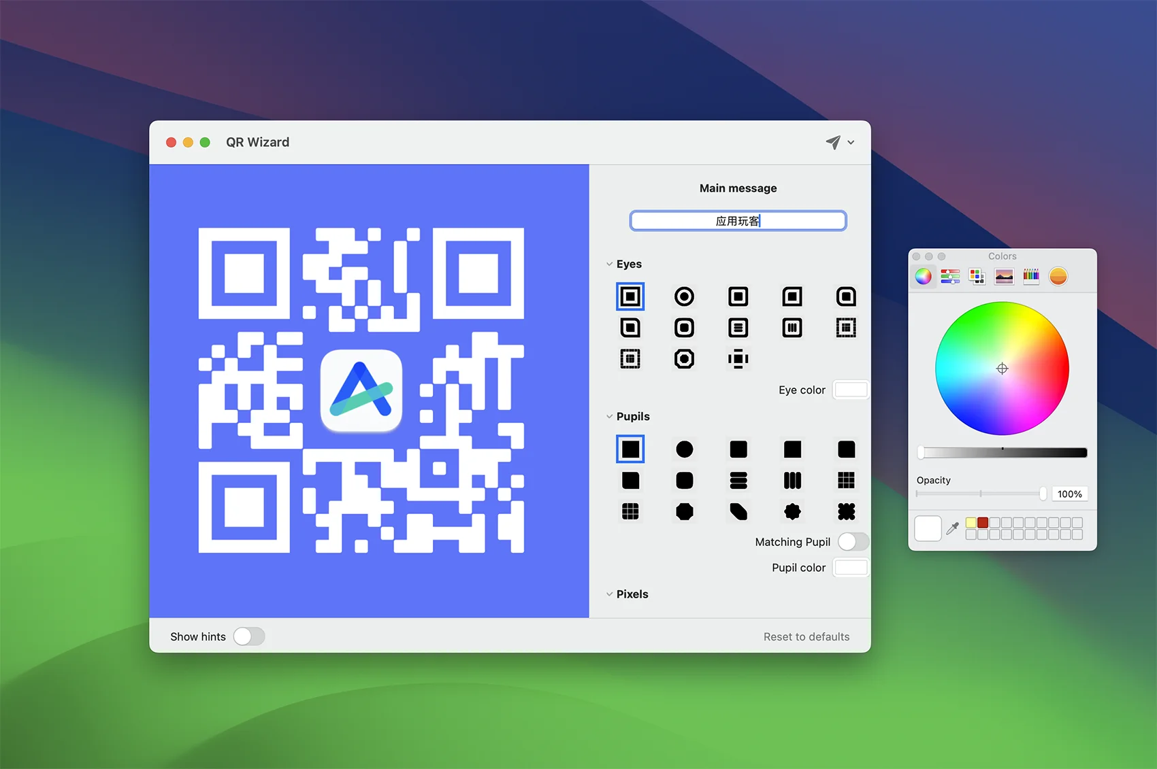This screenshot has height=769, width=1157.
Task: Click the paper plane share icon
Action: (833, 142)
